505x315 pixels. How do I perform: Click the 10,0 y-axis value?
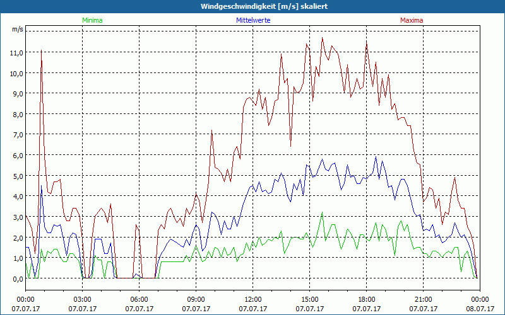pos(17,73)
